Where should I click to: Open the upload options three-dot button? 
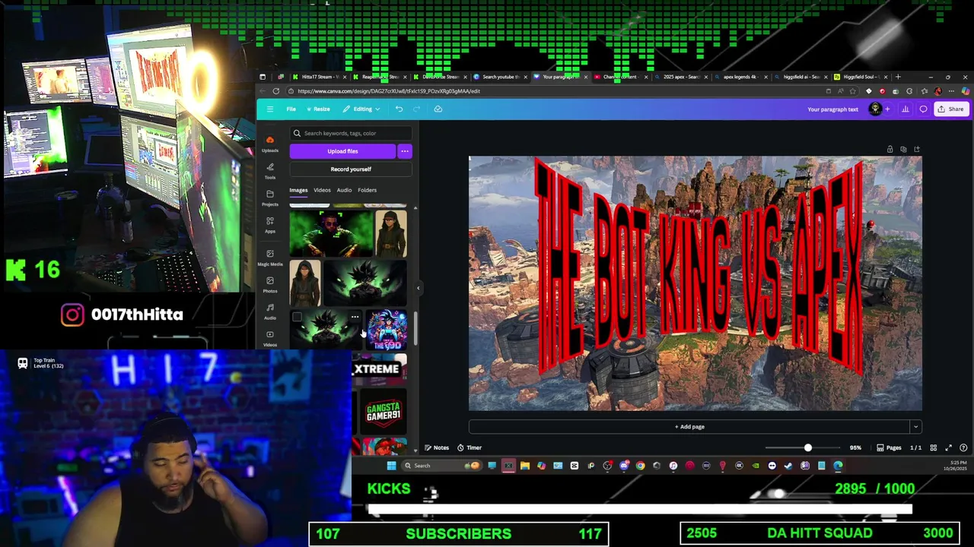point(405,151)
